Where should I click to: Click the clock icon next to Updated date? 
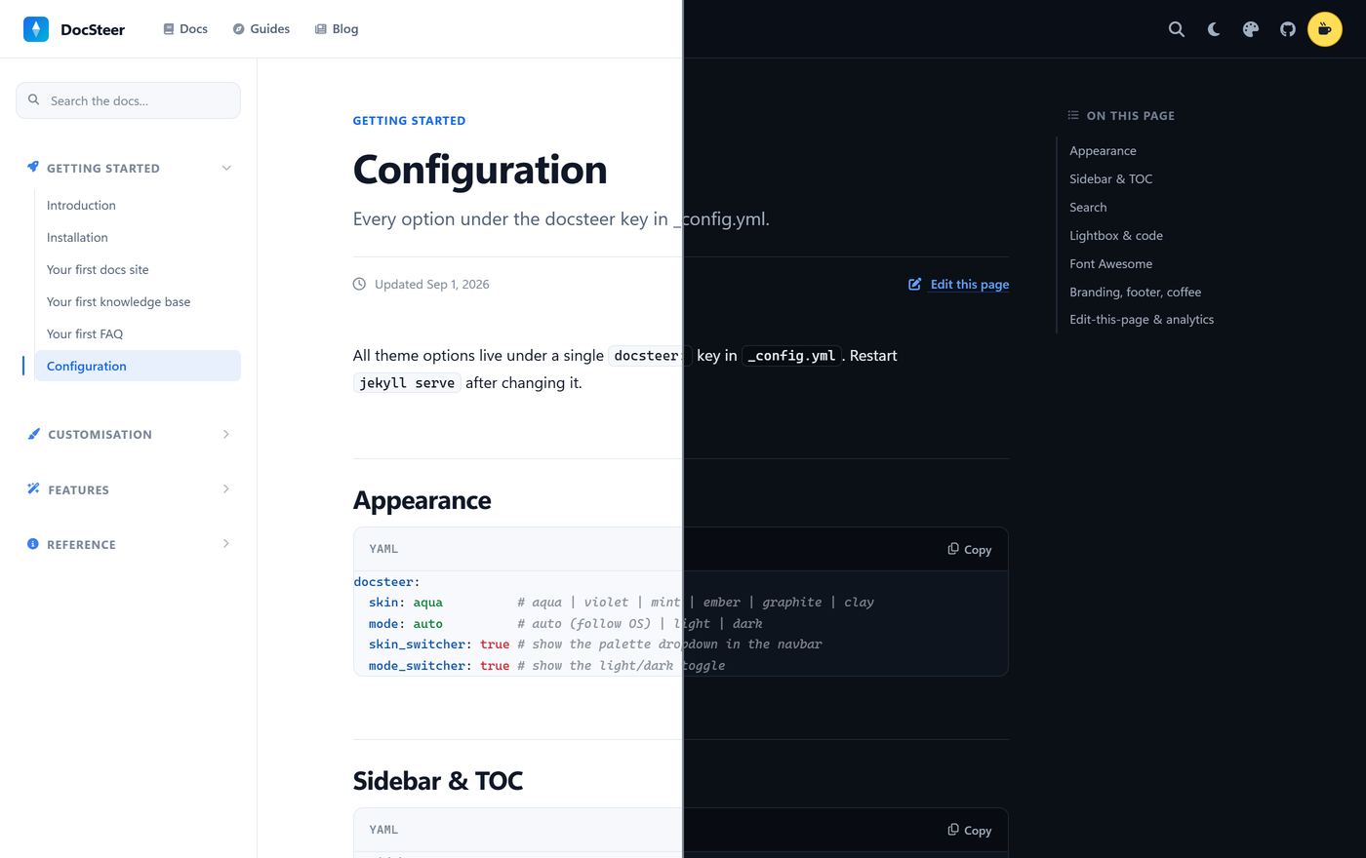tap(359, 284)
